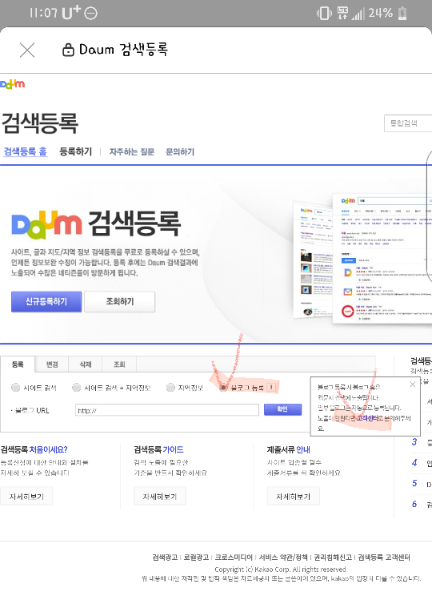Tap the padlock icon beside the page title
Viewport: 432px width, 612px height.
pos(68,50)
